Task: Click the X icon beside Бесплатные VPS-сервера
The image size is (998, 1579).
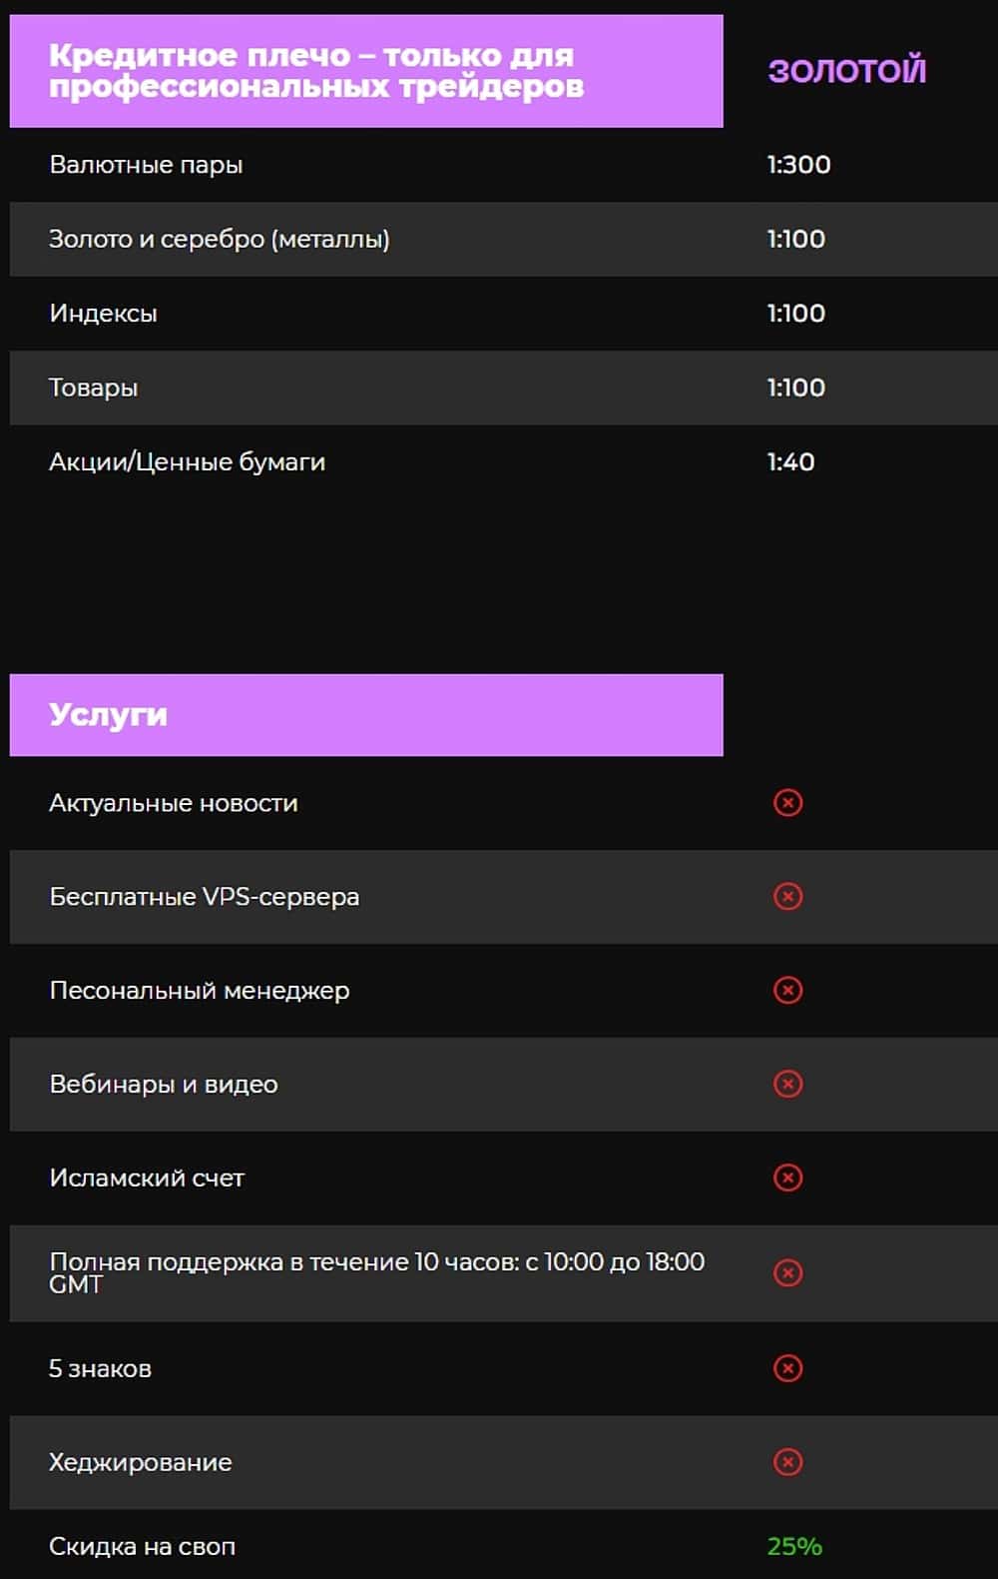Action: (787, 897)
